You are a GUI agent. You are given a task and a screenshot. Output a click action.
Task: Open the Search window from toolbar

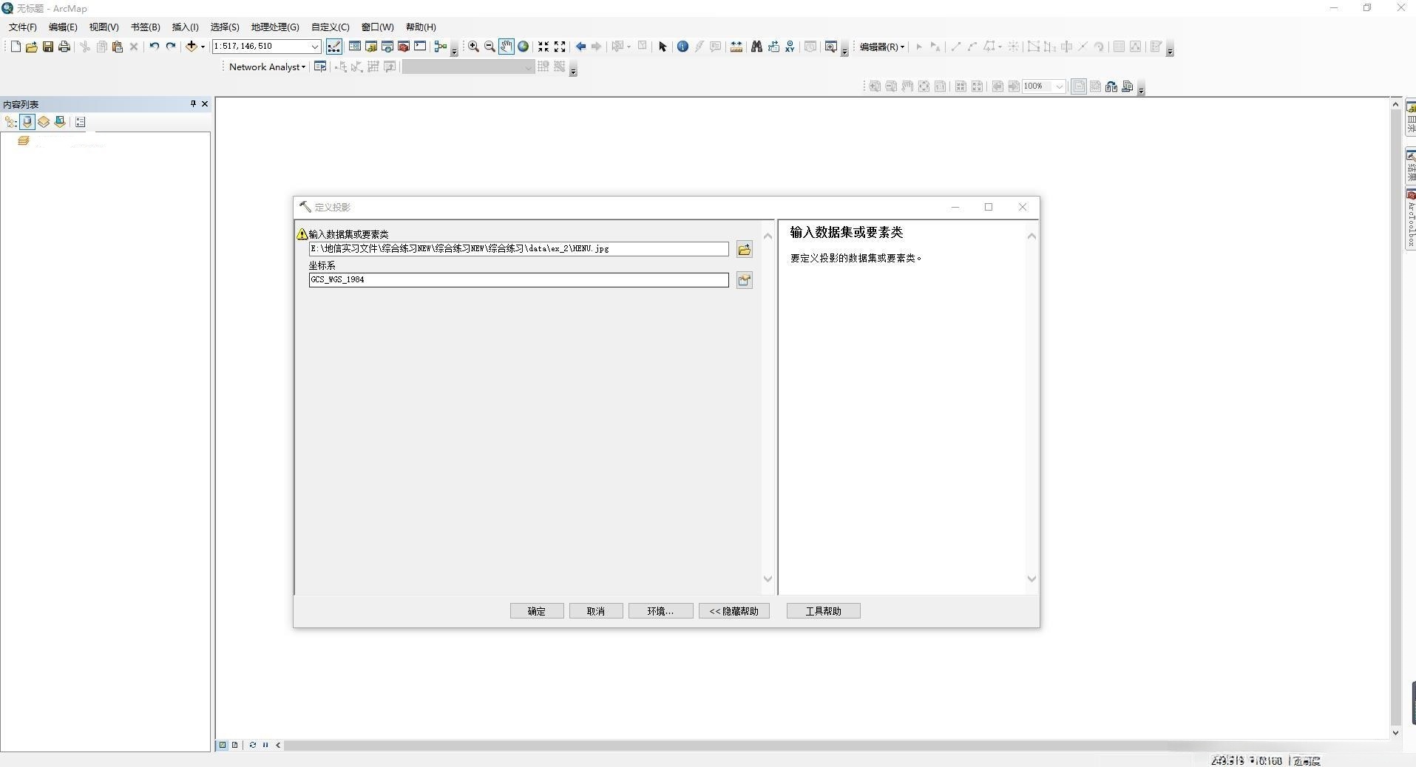pyautogui.click(x=387, y=47)
